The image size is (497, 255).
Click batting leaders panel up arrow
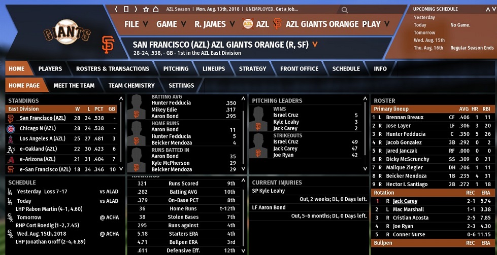click(x=243, y=98)
